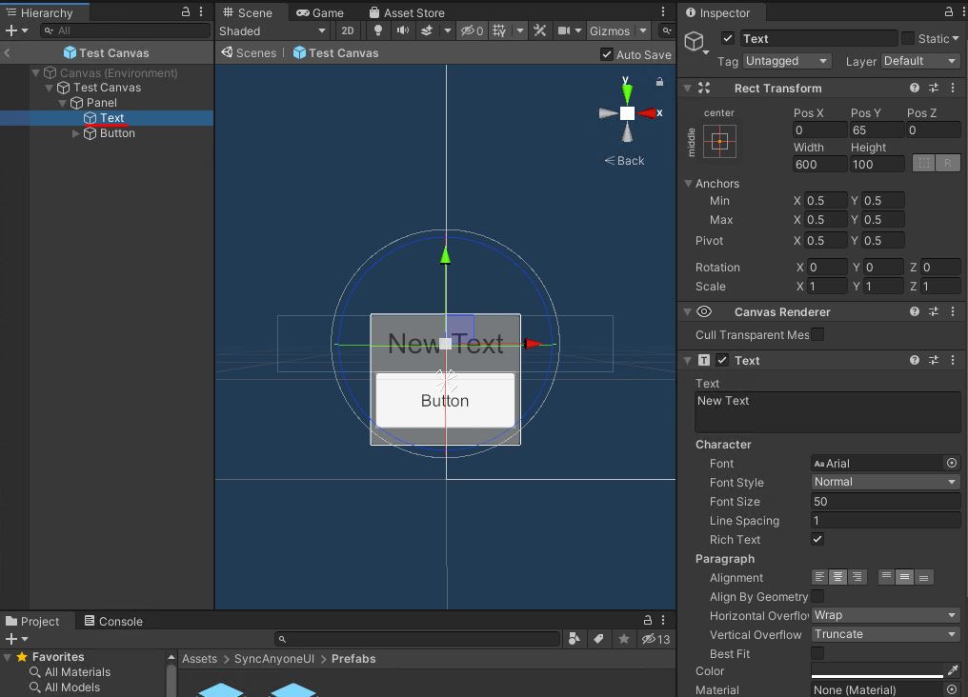Open the Shaded draw mode dropdown
Screen dimensions: 968x697
[x=273, y=30]
